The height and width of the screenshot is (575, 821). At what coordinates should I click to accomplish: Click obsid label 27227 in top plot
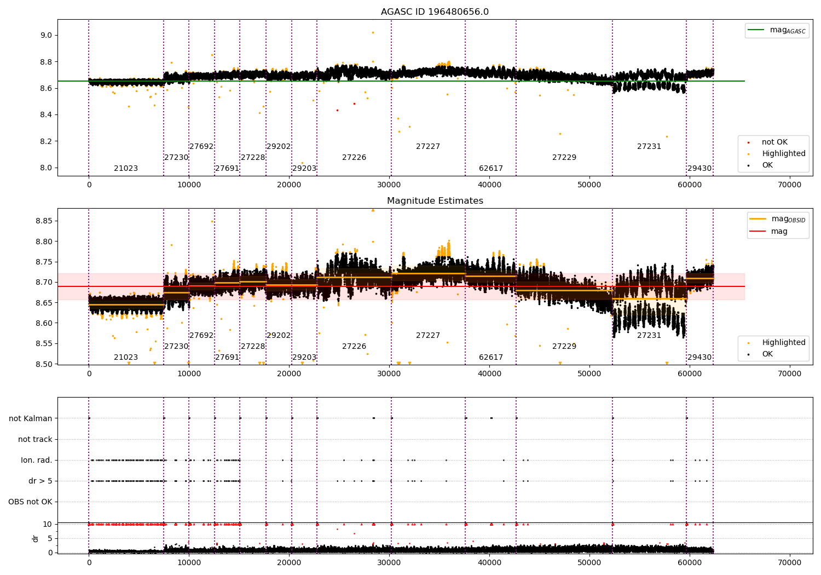point(428,147)
